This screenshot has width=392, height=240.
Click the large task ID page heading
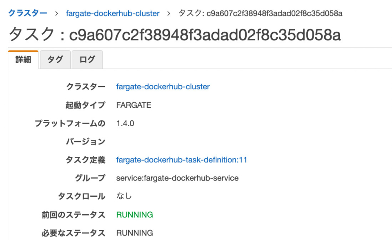[174, 35]
